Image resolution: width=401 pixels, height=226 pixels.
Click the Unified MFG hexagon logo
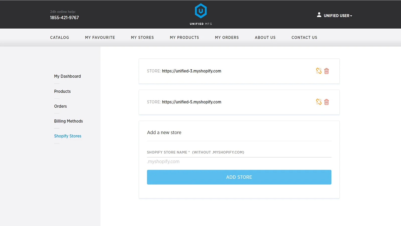[x=201, y=11]
